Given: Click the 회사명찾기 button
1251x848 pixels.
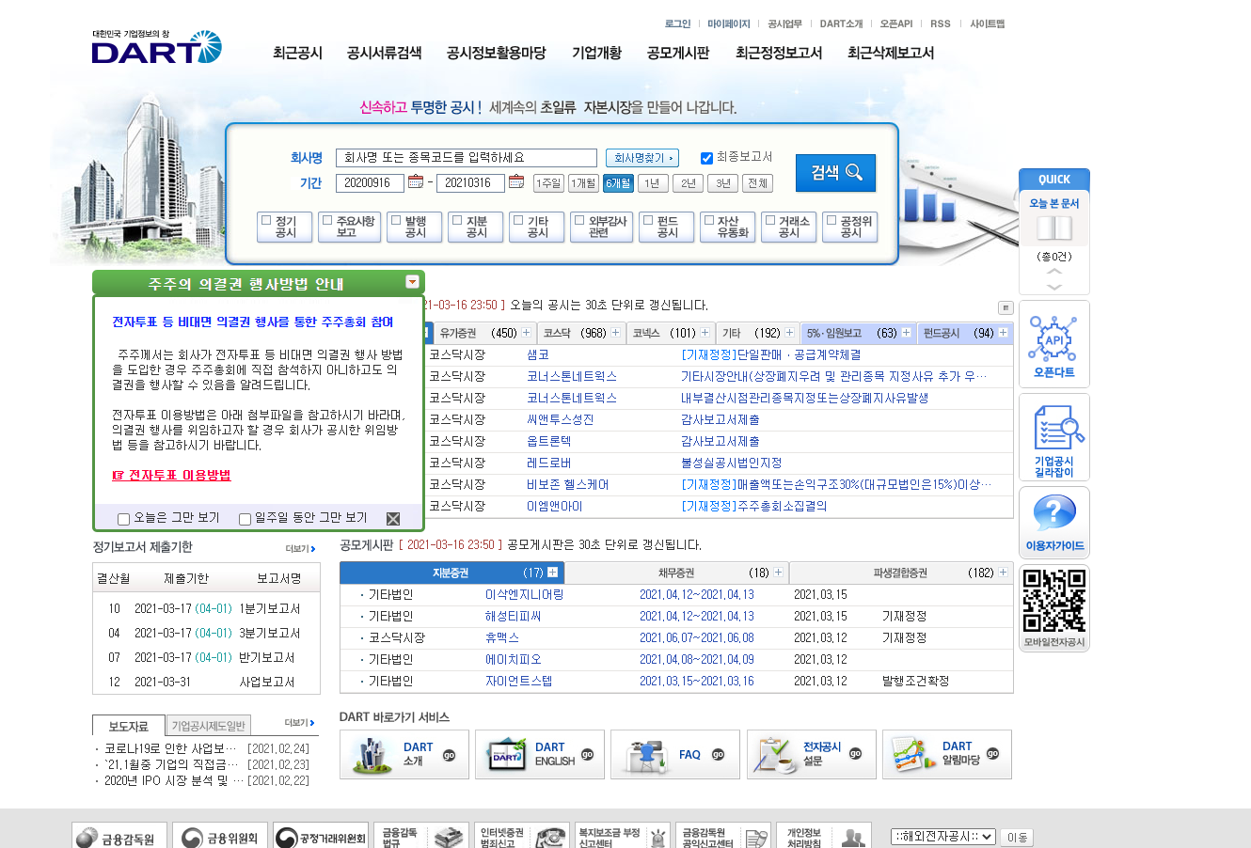Looking at the screenshot, I should pyautogui.click(x=641, y=158).
